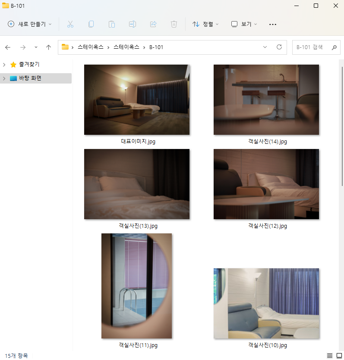Switch to details list view icon
This screenshot has width=344, height=360.
330,356
